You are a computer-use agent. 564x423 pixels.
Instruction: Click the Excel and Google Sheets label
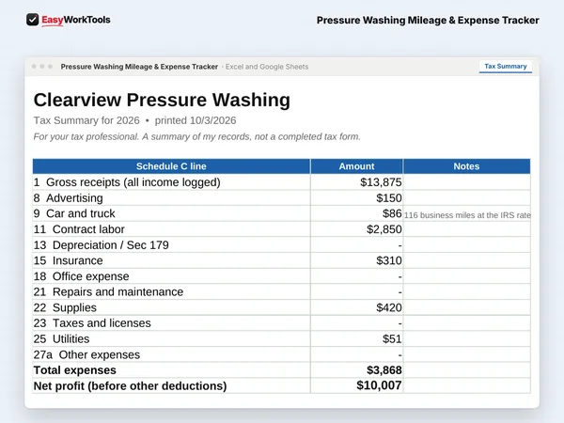267,67
